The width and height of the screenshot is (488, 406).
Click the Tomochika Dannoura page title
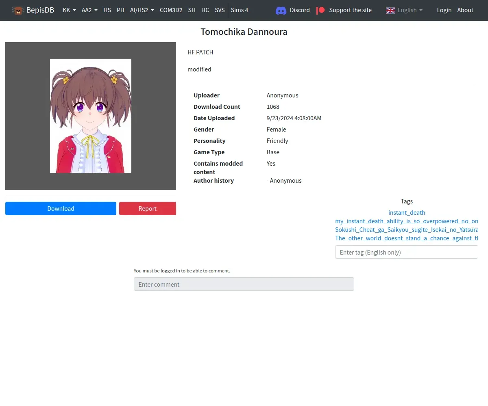click(x=244, y=32)
